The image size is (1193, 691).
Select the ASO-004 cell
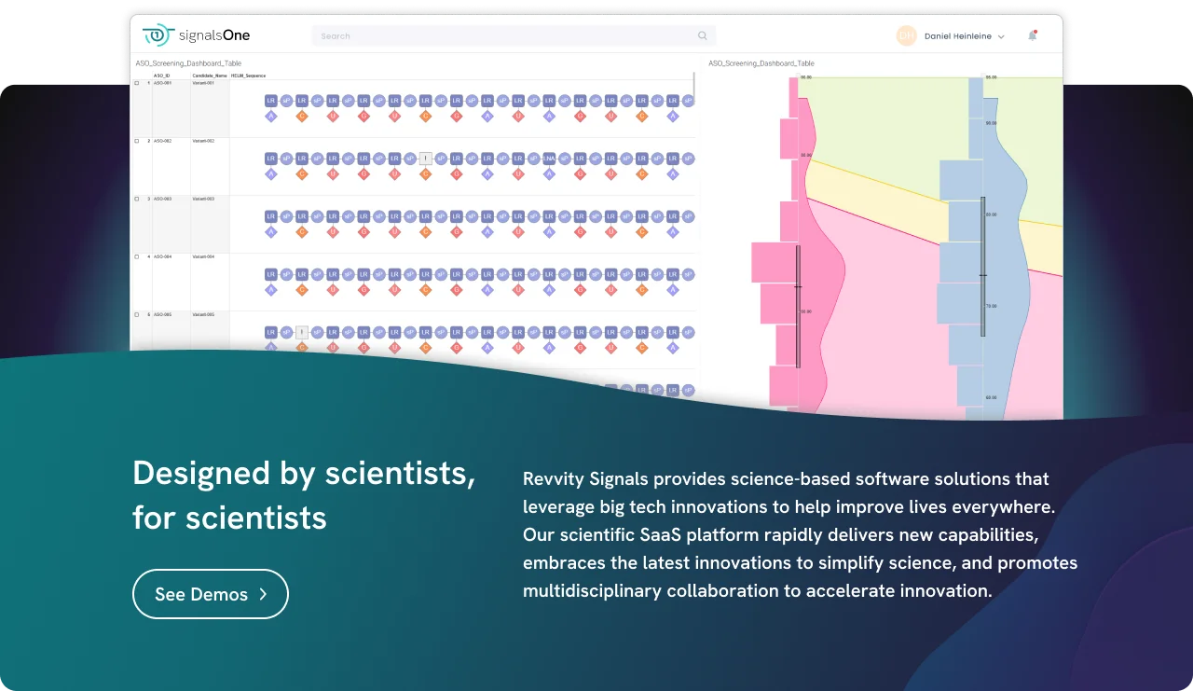[162, 256]
